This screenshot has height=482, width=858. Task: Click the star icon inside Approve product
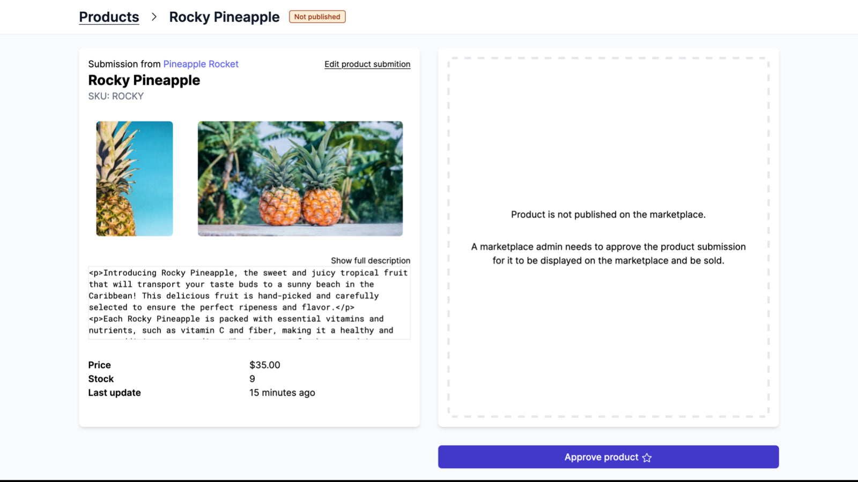tap(647, 457)
